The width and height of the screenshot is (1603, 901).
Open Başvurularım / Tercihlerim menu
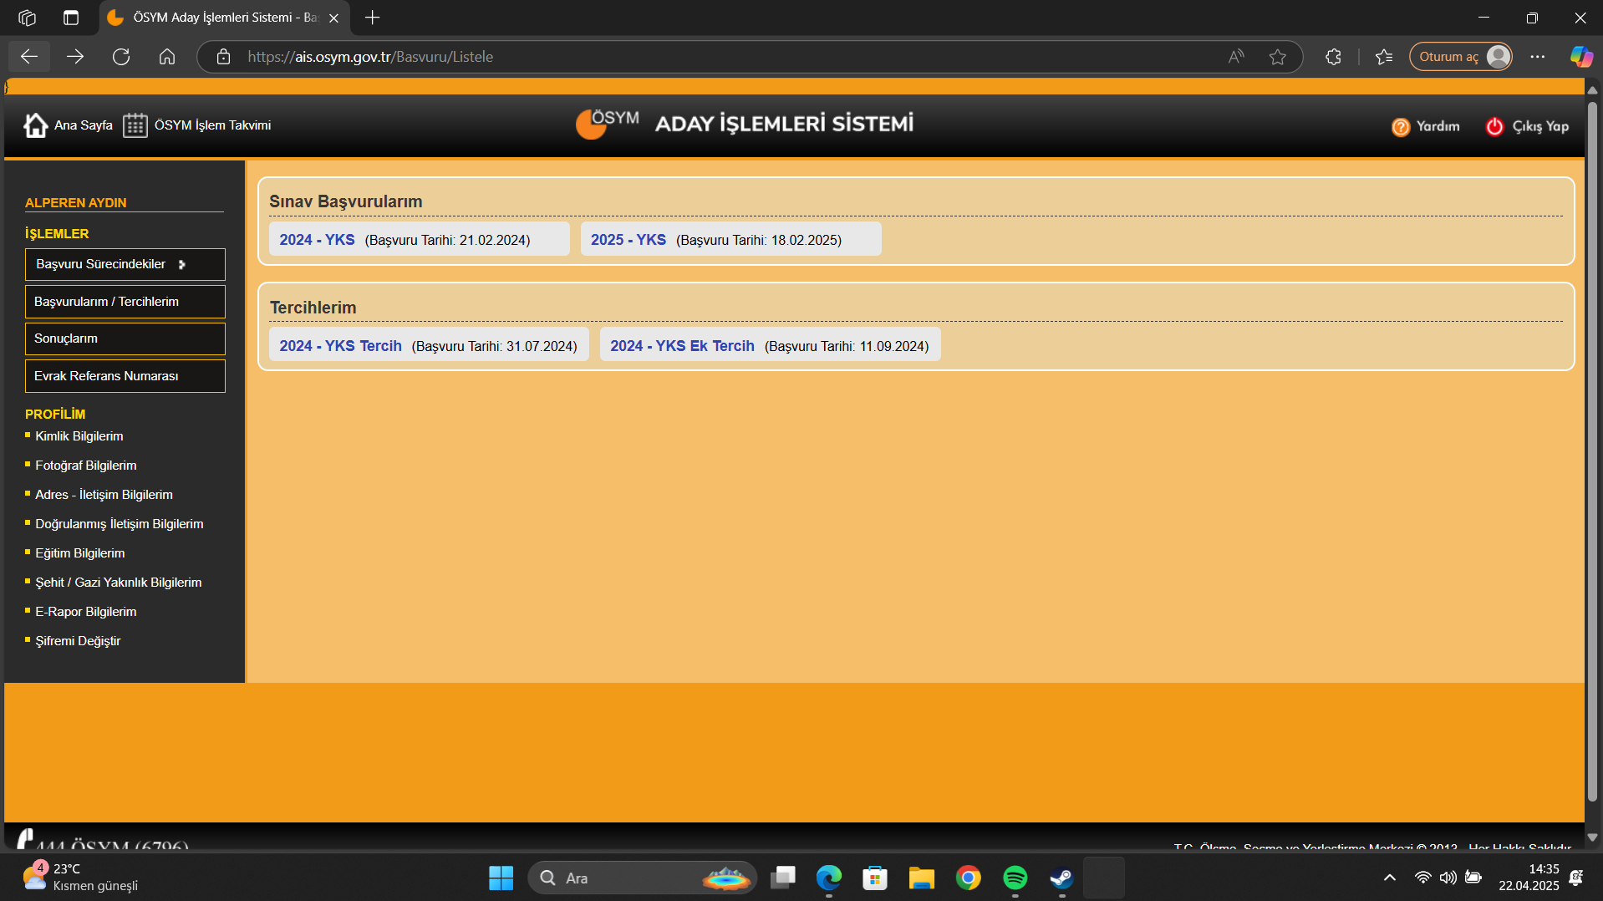(125, 302)
